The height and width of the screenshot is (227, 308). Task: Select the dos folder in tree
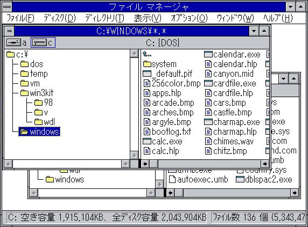32,64
